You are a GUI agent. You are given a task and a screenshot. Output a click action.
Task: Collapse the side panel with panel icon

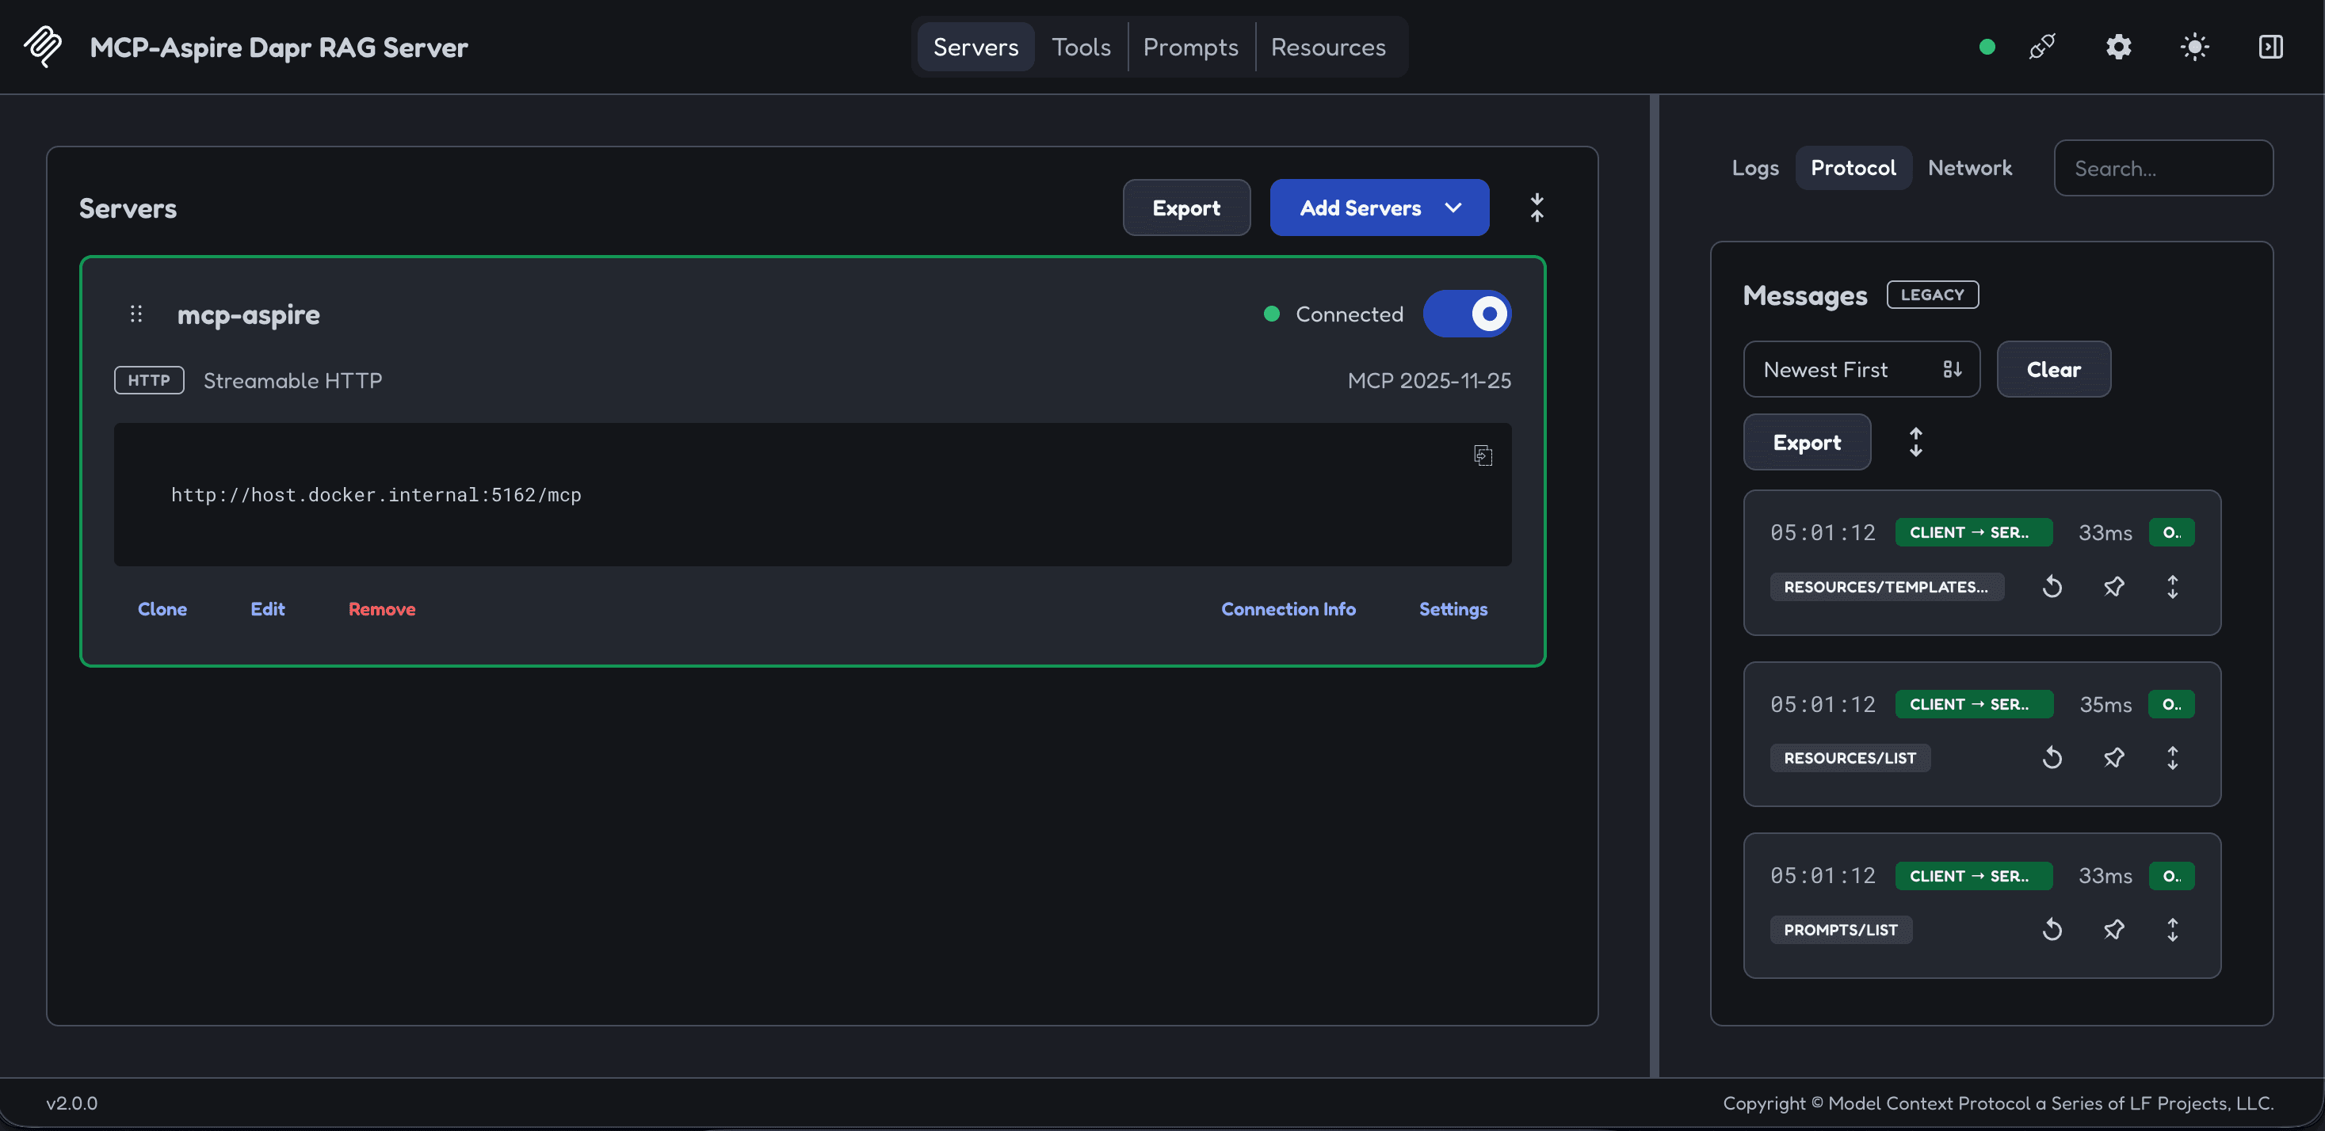point(2270,47)
